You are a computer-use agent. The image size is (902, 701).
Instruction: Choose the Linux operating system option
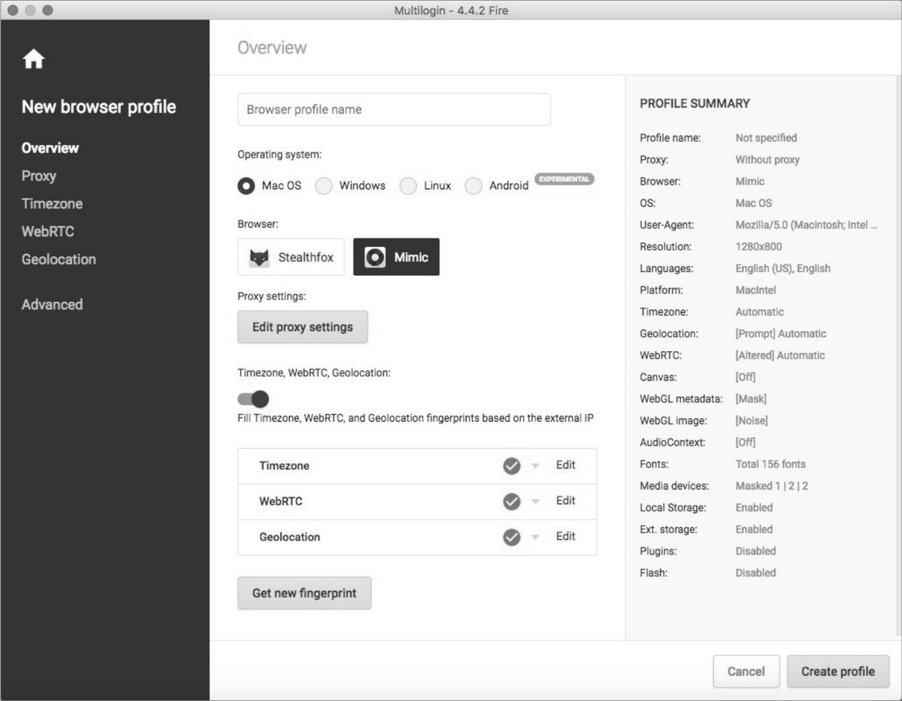tap(408, 186)
